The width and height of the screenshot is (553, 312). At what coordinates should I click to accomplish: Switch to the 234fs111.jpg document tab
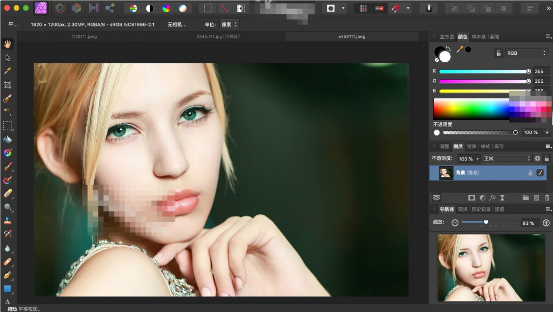pyautogui.click(x=218, y=36)
